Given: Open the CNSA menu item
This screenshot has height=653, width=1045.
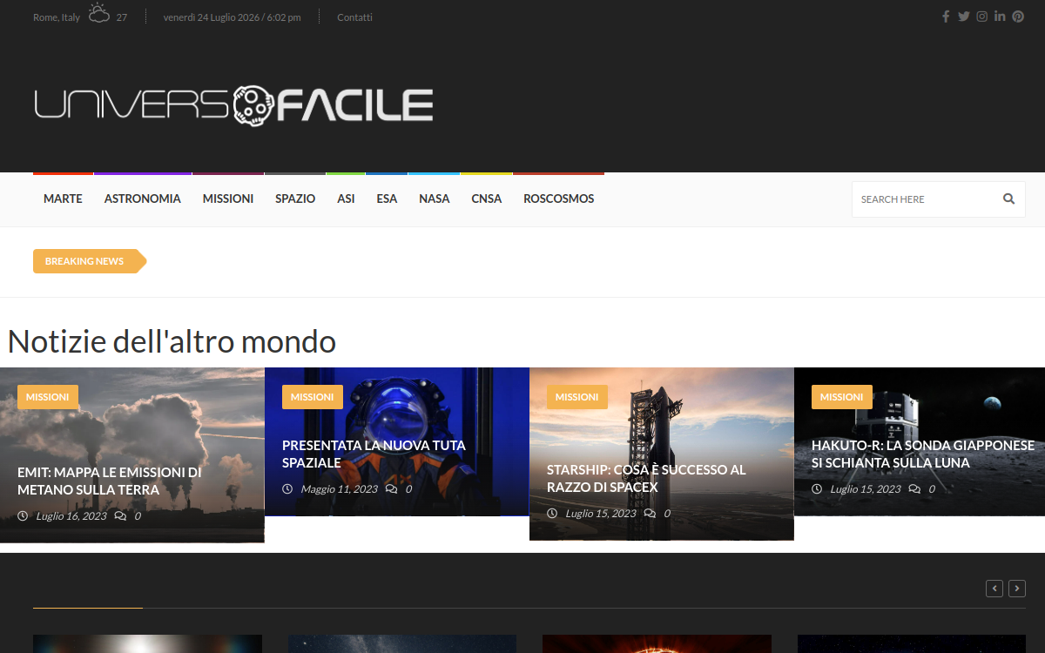Looking at the screenshot, I should tap(487, 199).
